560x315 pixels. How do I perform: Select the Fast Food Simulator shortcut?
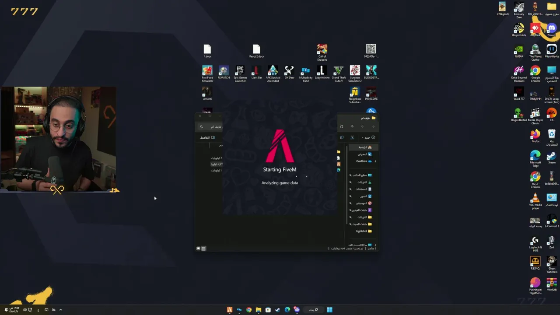(x=207, y=73)
